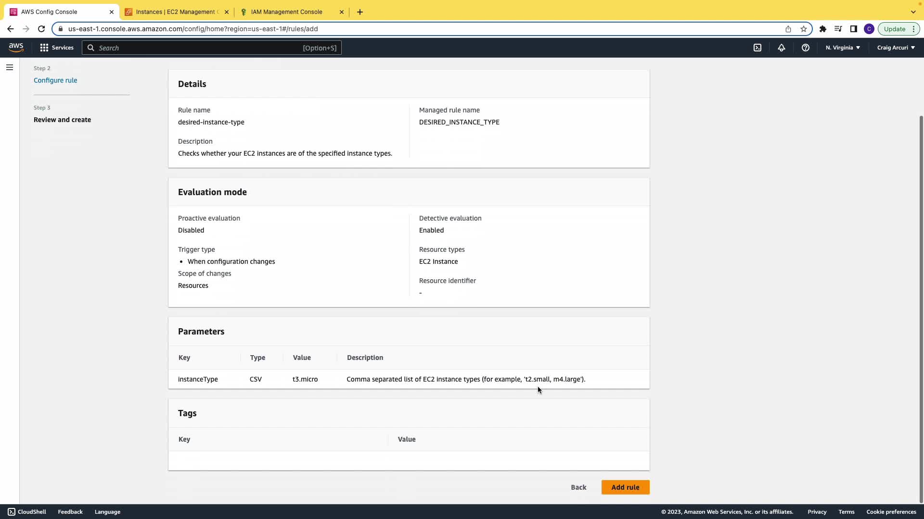Bookmark this page with star icon

coord(804,29)
